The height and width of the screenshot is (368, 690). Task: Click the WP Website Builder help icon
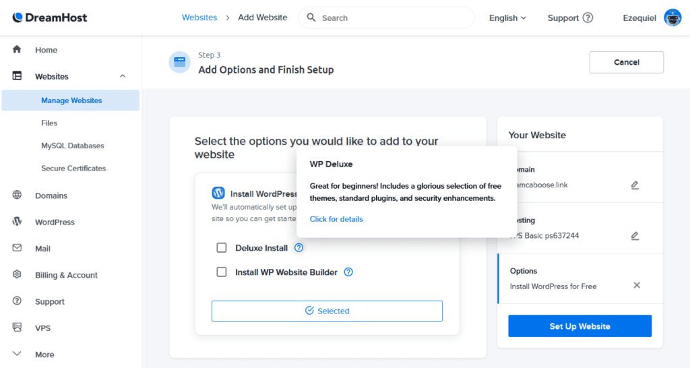pos(348,272)
